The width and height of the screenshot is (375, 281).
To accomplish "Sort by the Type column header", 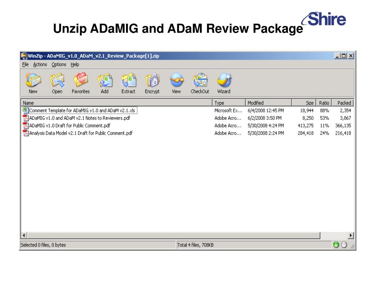I will 229,103.
